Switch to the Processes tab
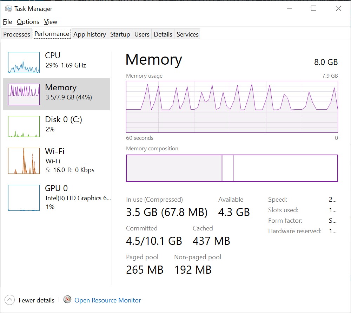Viewport: 351px width, 313px height. click(16, 34)
